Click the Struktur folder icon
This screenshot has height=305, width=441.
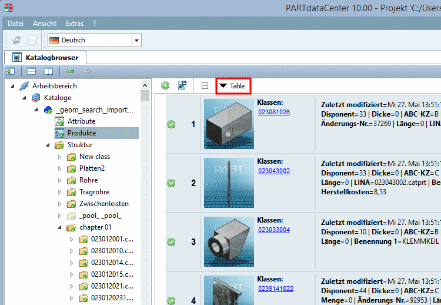(x=59, y=145)
